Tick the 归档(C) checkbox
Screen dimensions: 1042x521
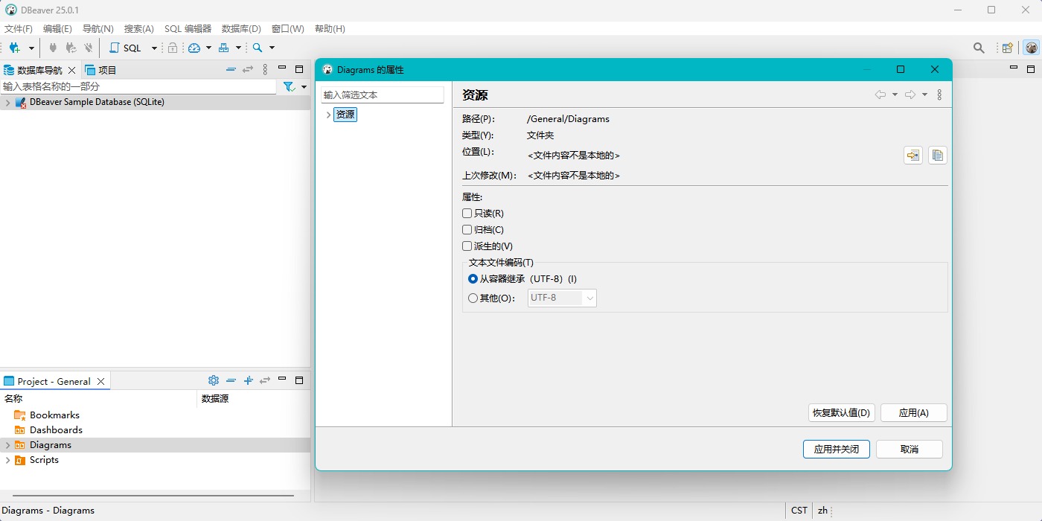467,230
